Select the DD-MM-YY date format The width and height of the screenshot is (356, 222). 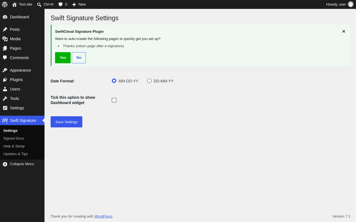149,81
